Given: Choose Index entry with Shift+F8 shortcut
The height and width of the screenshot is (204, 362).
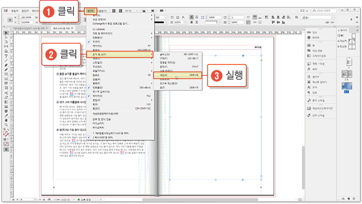Looking at the screenshot, I should (x=178, y=75).
